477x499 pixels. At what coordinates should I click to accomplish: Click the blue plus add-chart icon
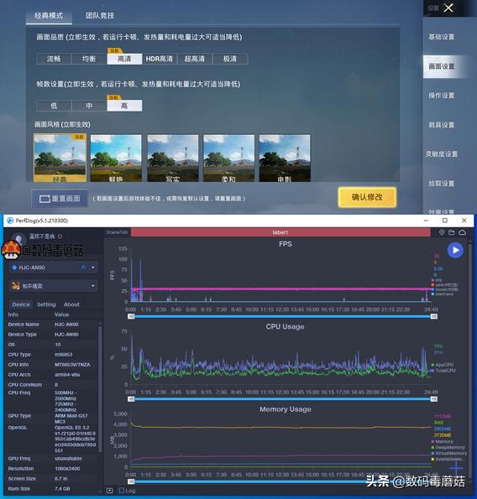coord(456,468)
